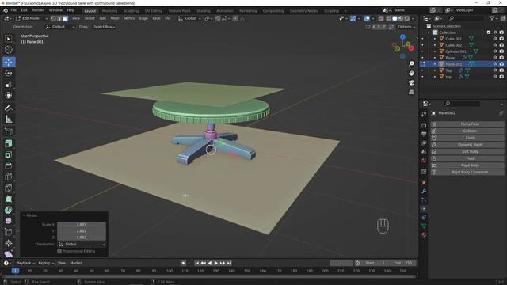The height and width of the screenshot is (285, 507).
Task: Open the Render menu
Action: (x=38, y=10)
